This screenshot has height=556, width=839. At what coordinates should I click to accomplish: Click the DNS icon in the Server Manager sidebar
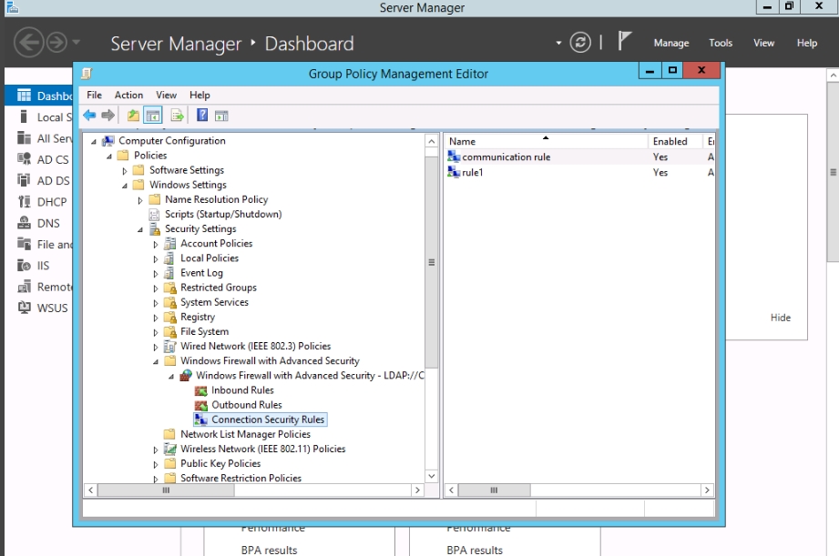(24, 223)
